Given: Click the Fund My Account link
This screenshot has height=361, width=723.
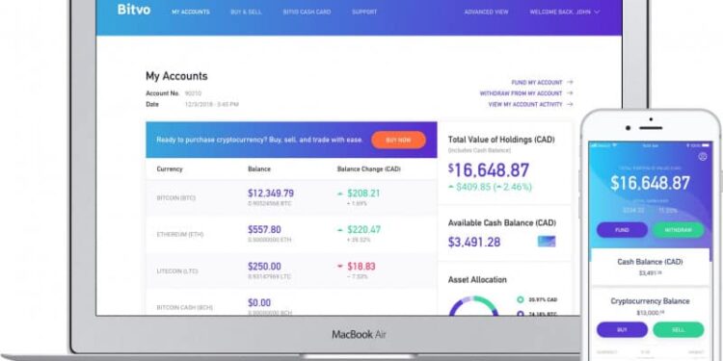Looking at the screenshot, I should click(x=537, y=83).
